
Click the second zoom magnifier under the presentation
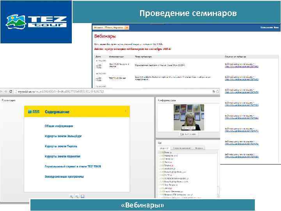click(77, 197)
